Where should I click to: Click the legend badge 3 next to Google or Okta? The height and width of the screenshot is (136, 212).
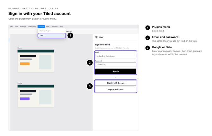pos(148,48)
